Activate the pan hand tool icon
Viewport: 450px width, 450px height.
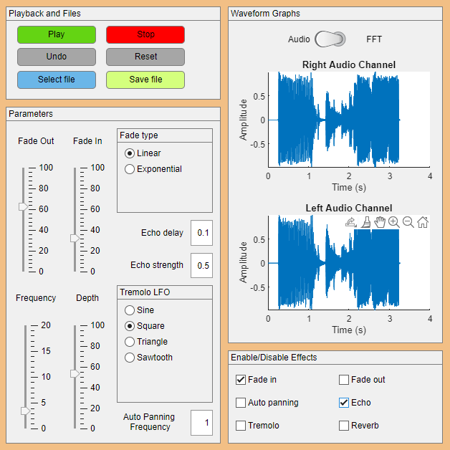tap(380, 222)
